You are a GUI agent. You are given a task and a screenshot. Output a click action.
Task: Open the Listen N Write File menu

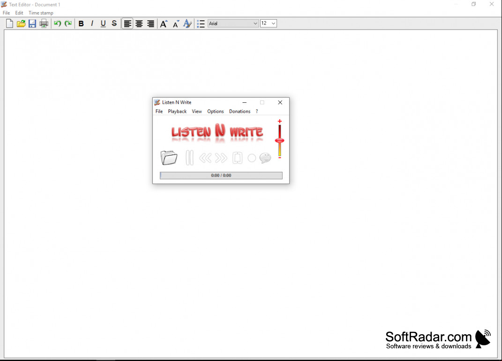tap(159, 111)
